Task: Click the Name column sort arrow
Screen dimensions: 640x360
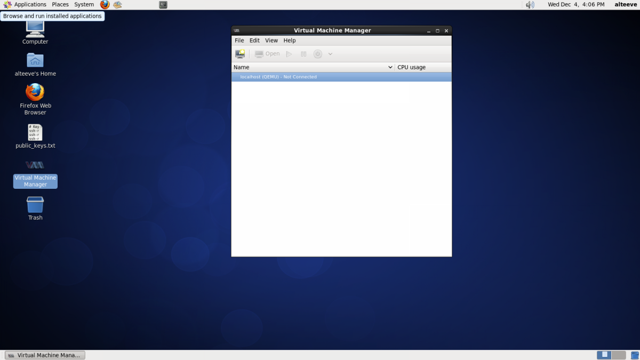Action: [390, 68]
